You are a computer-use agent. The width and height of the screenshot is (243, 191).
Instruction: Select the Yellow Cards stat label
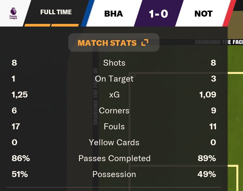click(x=114, y=142)
